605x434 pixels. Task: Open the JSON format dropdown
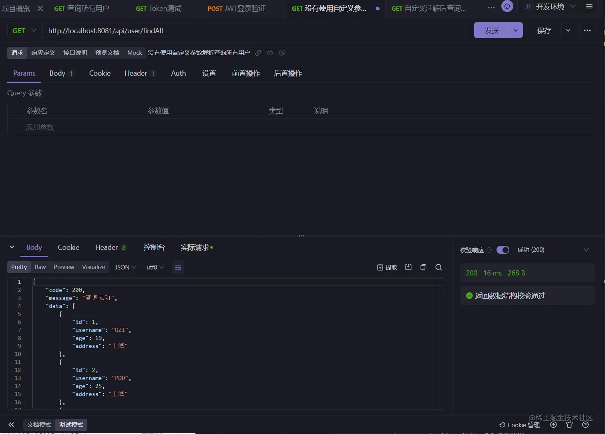coord(126,267)
